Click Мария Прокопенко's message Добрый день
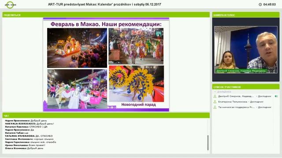The height and width of the screenshot is (158, 282). click(26, 121)
